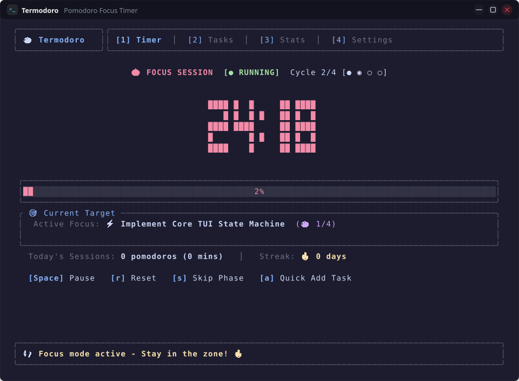
Task: Click the 0 days streak value
Action: pos(331,257)
